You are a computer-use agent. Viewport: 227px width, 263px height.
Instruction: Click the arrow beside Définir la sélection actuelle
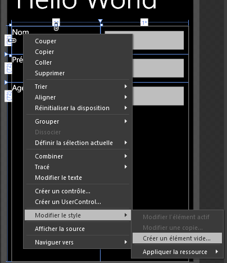tap(126, 143)
